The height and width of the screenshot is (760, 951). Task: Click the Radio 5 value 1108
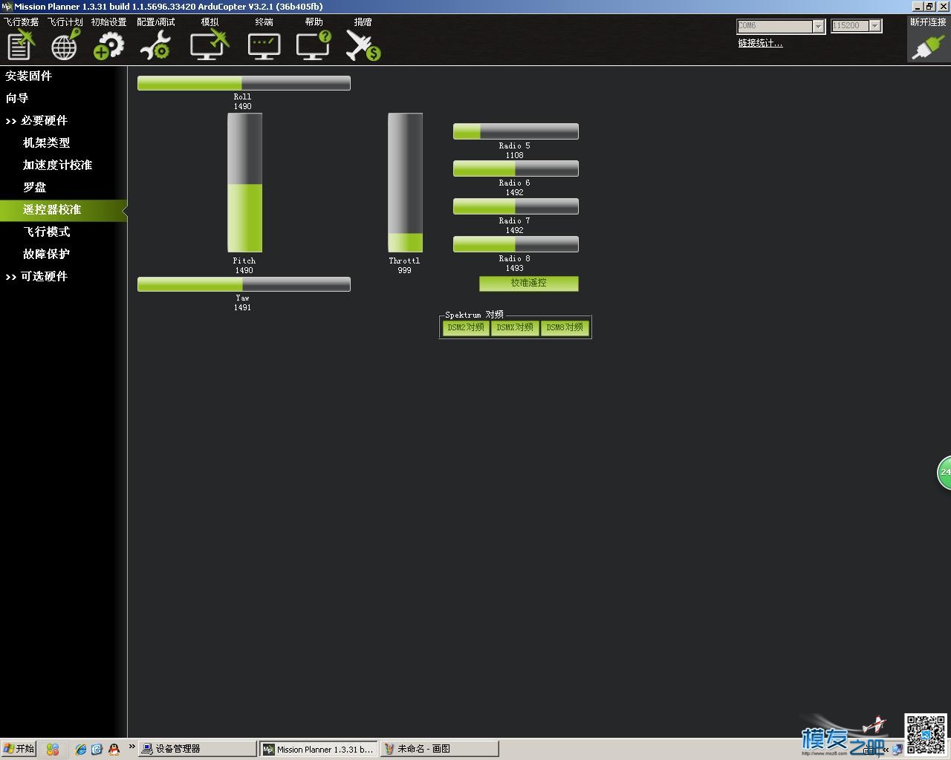pyautogui.click(x=514, y=155)
